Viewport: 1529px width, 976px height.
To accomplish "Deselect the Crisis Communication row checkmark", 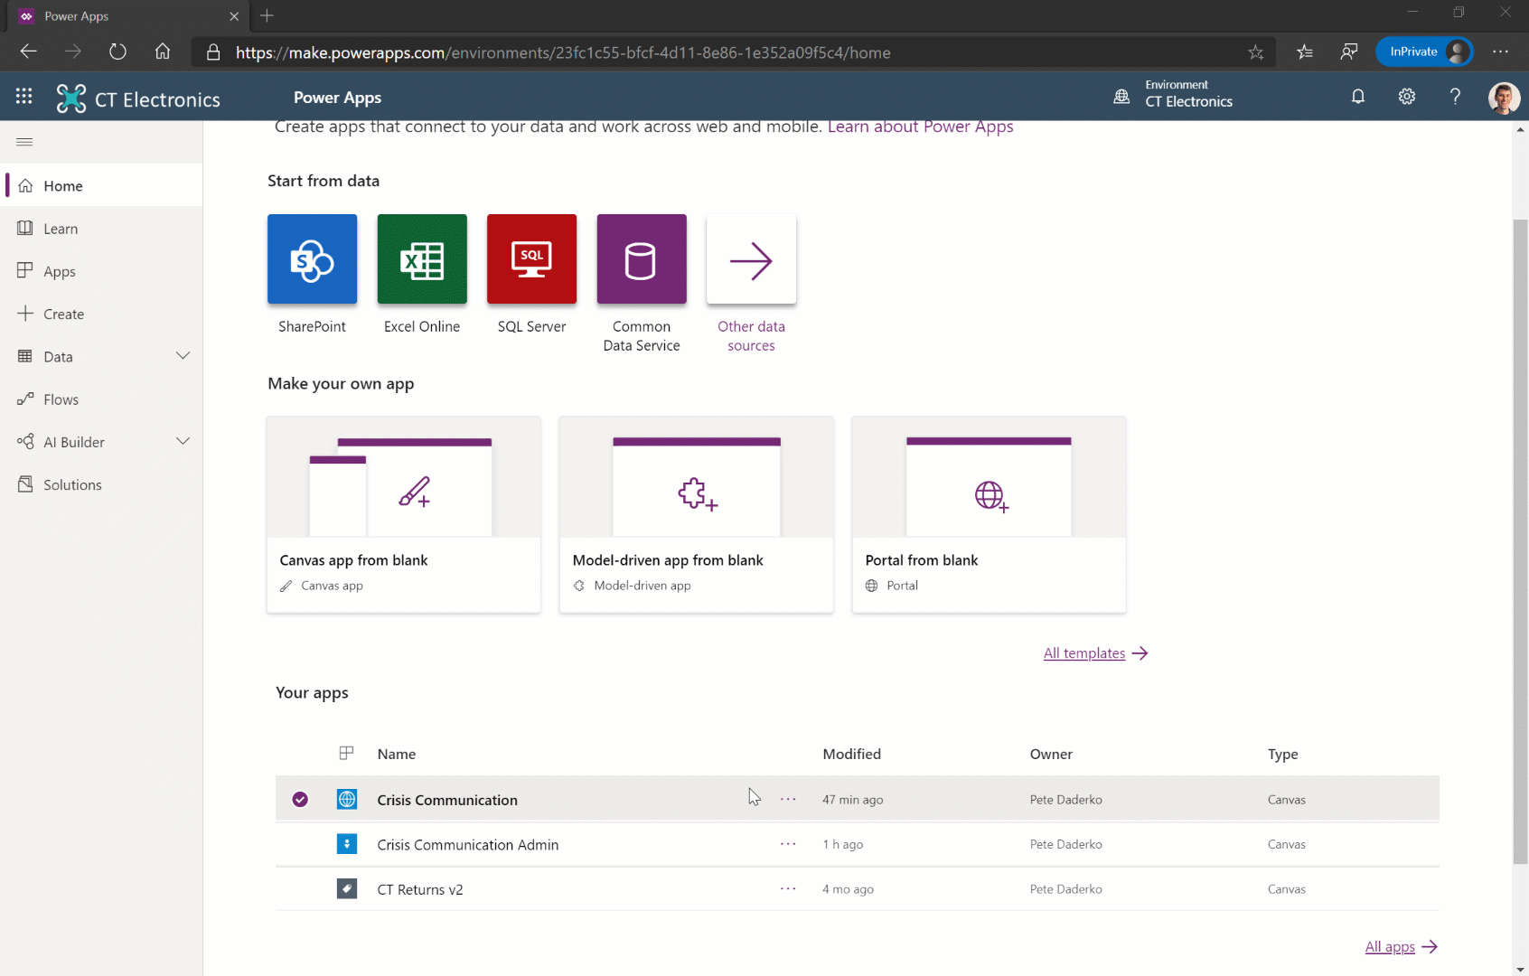I will coord(300,799).
